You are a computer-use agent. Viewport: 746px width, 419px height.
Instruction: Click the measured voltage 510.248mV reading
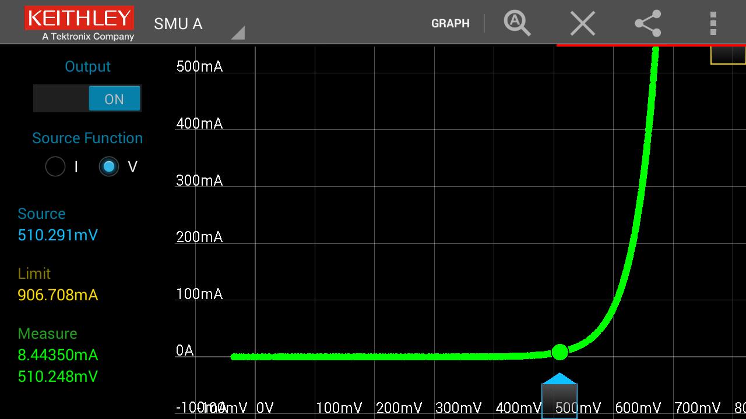coord(58,377)
